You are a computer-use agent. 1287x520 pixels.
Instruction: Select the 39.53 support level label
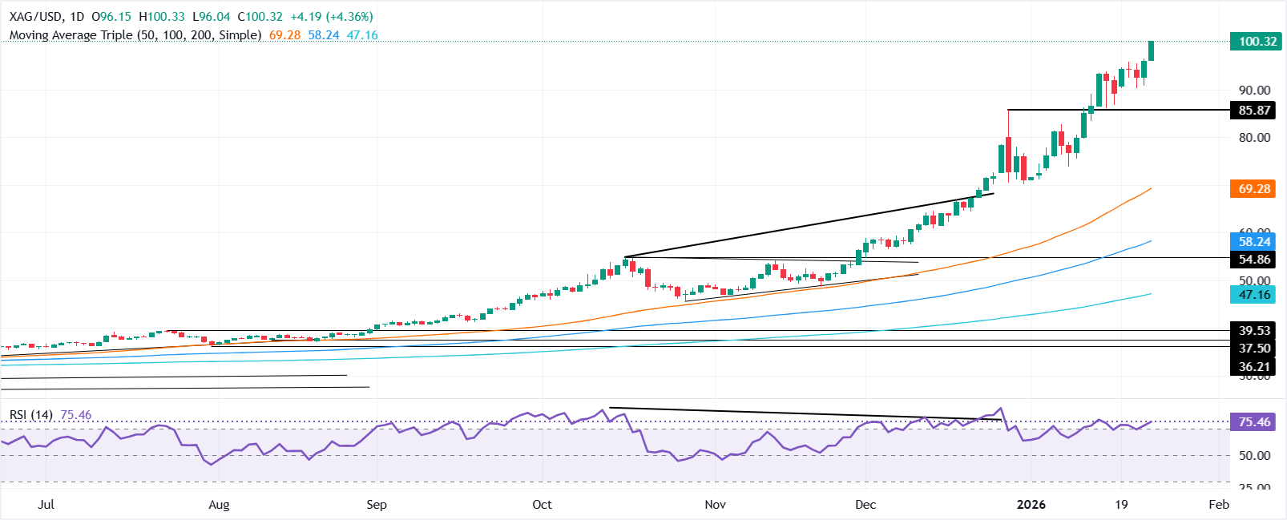tap(1254, 331)
